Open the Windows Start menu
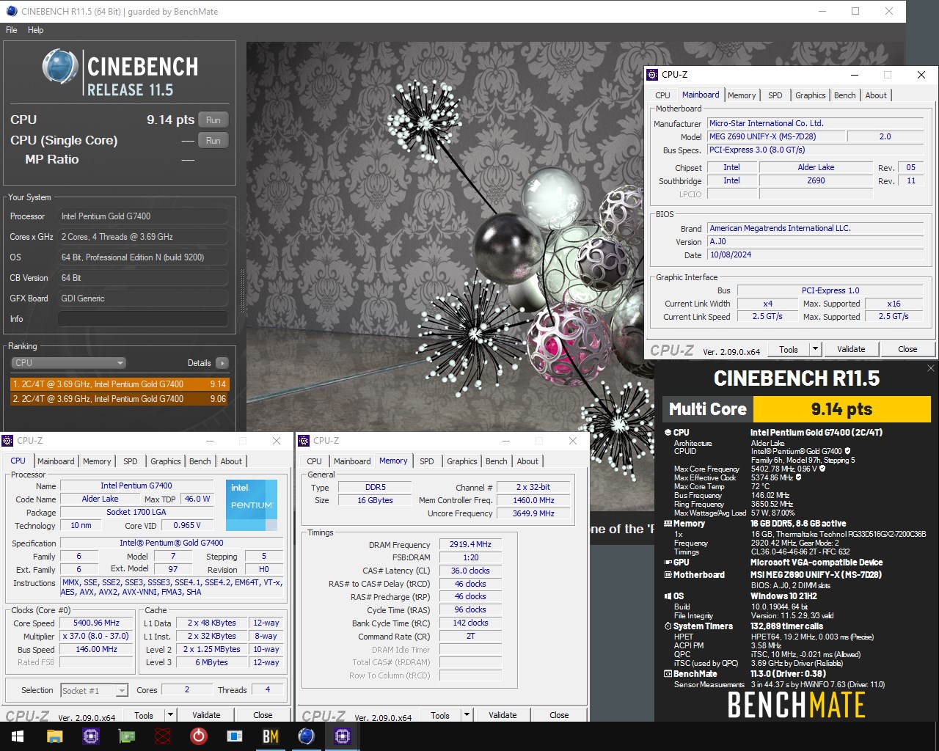Image resolution: width=939 pixels, height=751 pixels. (18, 736)
